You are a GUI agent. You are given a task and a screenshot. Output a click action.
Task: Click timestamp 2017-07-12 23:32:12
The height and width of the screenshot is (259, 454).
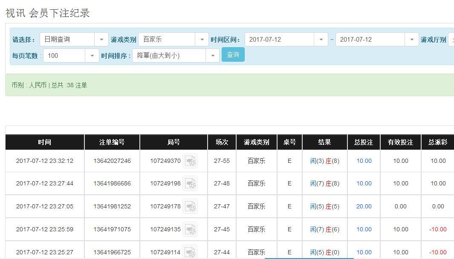click(x=45, y=161)
